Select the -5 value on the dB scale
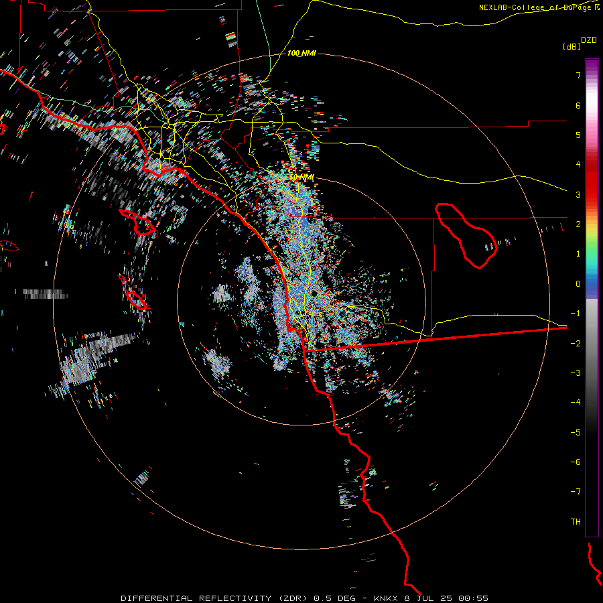 pyautogui.click(x=576, y=433)
